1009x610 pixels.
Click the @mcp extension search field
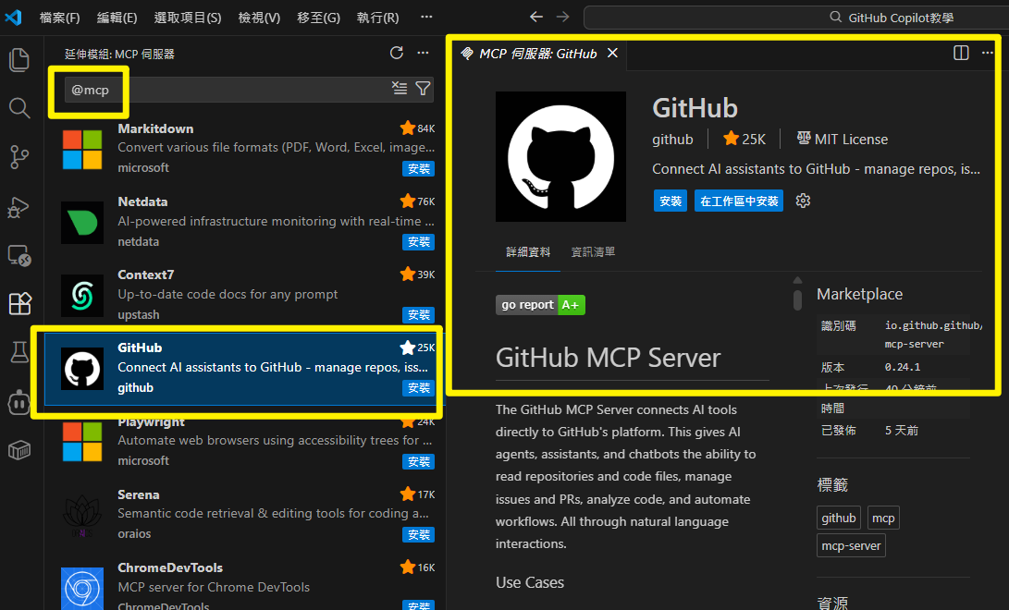click(231, 90)
